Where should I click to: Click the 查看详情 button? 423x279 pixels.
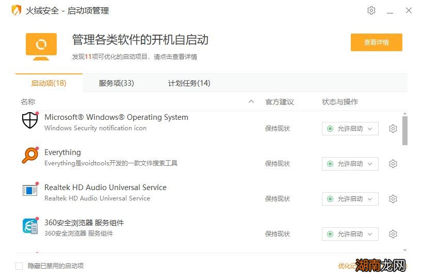pyautogui.click(x=377, y=42)
